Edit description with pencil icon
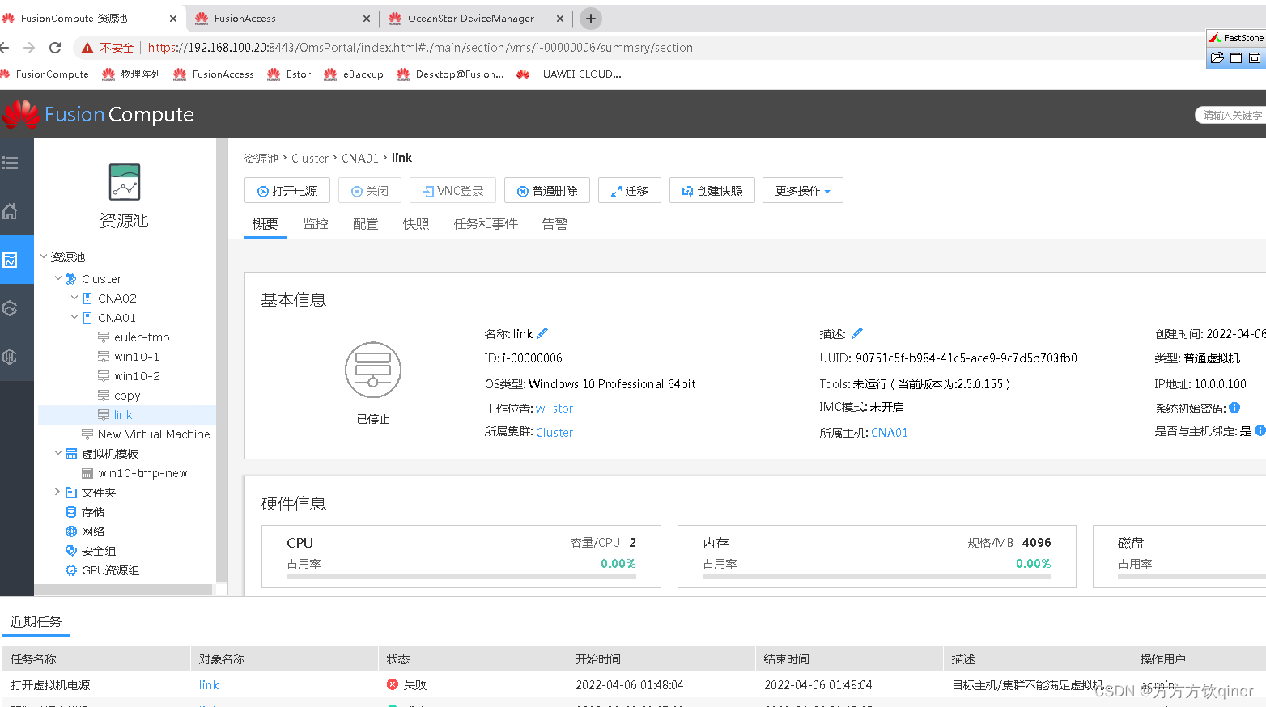1266x707 pixels. 856,333
